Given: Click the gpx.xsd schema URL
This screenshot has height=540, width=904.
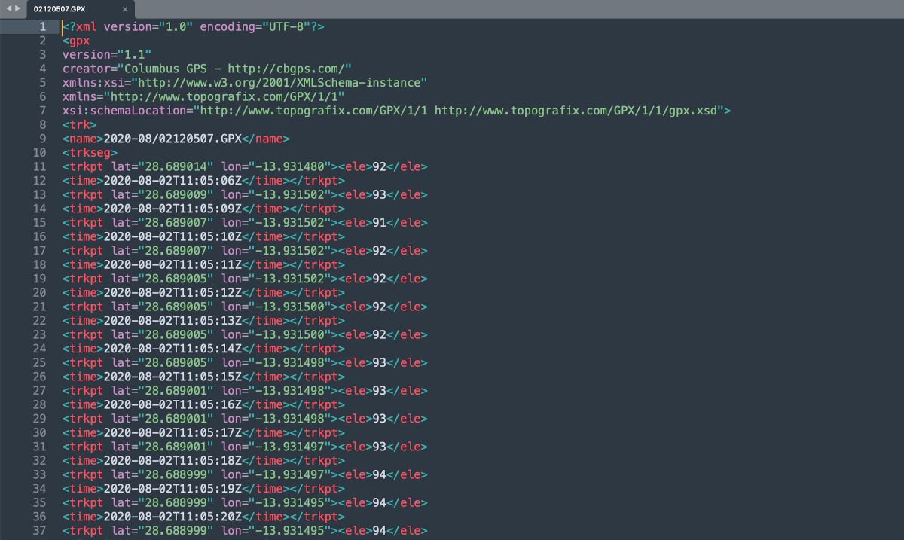Looking at the screenshot, I should [579, 111].
